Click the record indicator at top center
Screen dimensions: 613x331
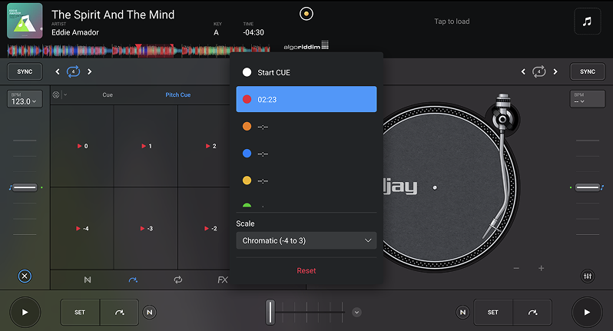click(x=306, y=14)
